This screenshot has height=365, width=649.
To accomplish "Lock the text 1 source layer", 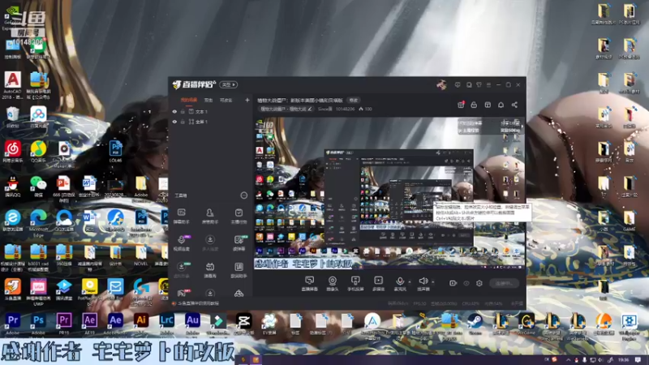I will tap(183, 112).
